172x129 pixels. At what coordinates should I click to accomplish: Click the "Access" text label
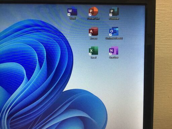(x=93, y=38)
